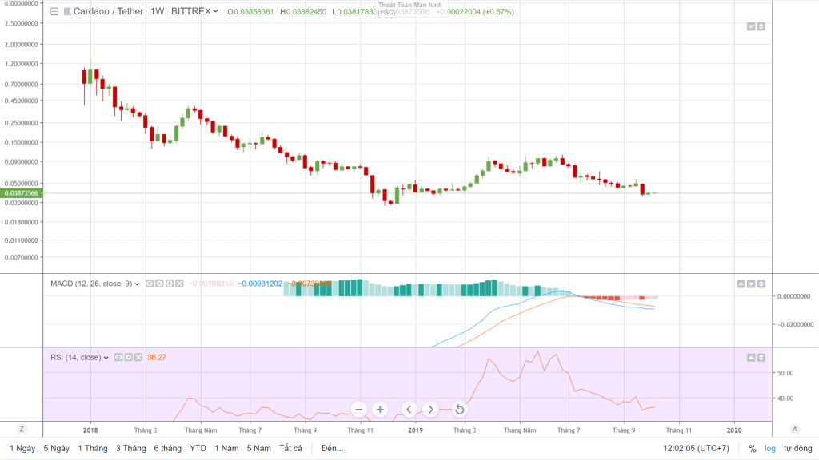Expand the MACD legend dropdown arrow
The image size is (819, 460).
pos(137,284)
